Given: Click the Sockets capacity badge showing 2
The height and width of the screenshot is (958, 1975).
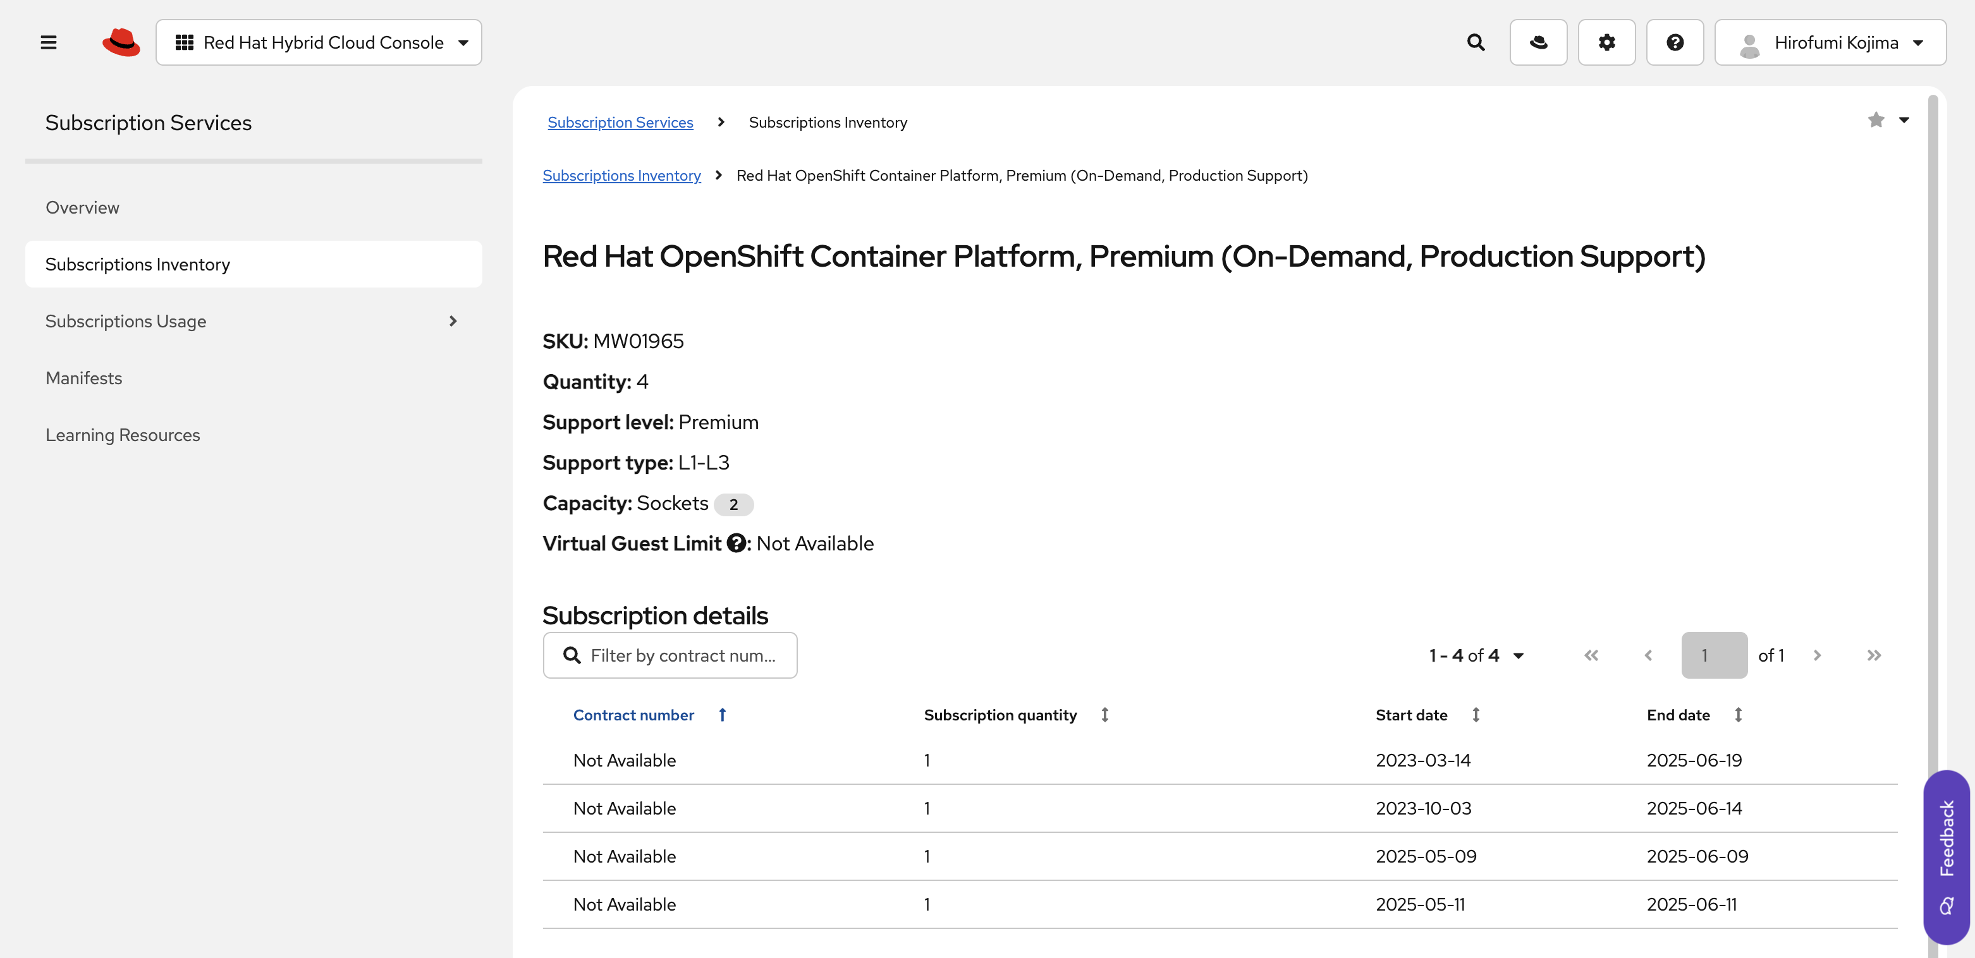Looking at the screenshot, I should [733, 504].
